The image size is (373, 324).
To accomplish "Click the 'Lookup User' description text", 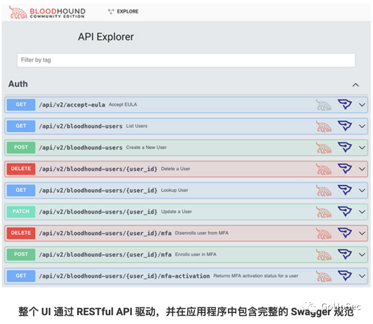I will pyautogui.click(x=175, y=190).
